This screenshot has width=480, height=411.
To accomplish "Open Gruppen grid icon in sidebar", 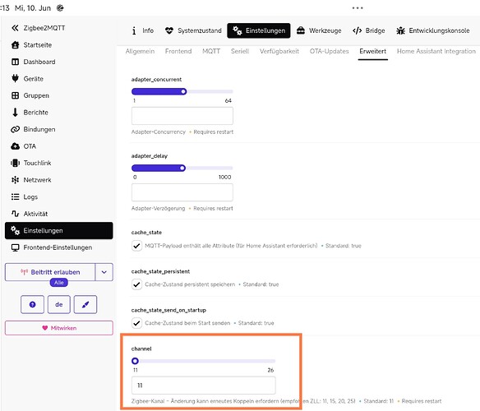I will click(15, 95).
